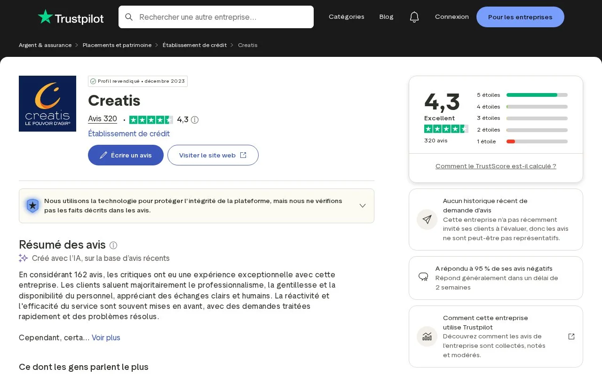Image resolution: width=602 pixels, height=376 pixels.
Task: Open Établissement de crédit category link under Creatis
Action: (129, 133)
